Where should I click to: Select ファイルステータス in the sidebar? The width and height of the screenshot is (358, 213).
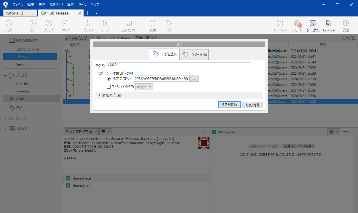click(x=28, y=49)
